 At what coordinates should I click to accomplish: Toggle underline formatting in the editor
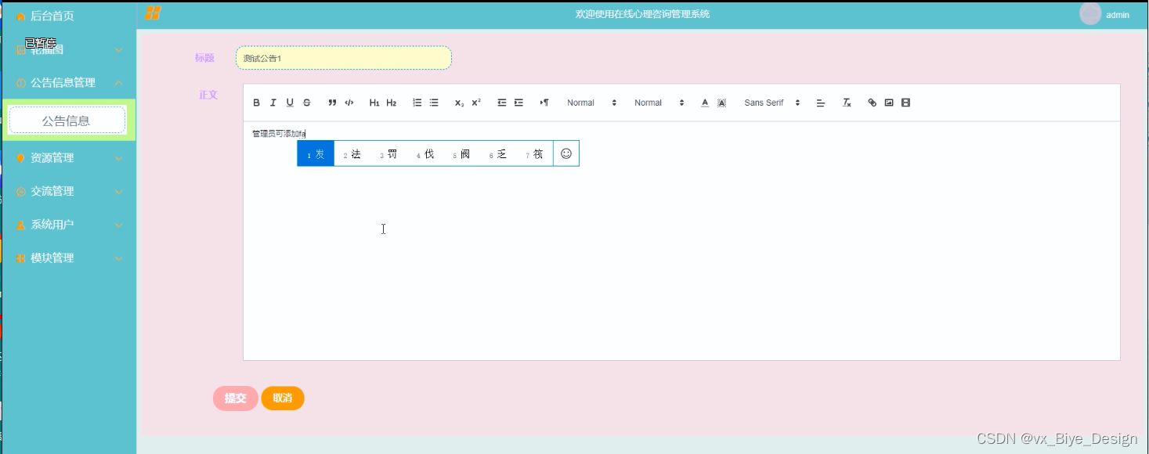pyautogui.click(x=290, y=103)
